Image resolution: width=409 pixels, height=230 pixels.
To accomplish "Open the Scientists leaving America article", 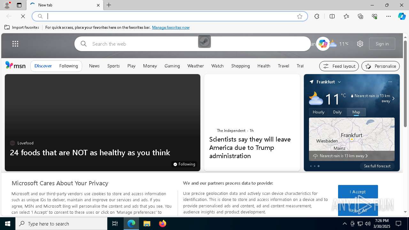I will (250, 148).
